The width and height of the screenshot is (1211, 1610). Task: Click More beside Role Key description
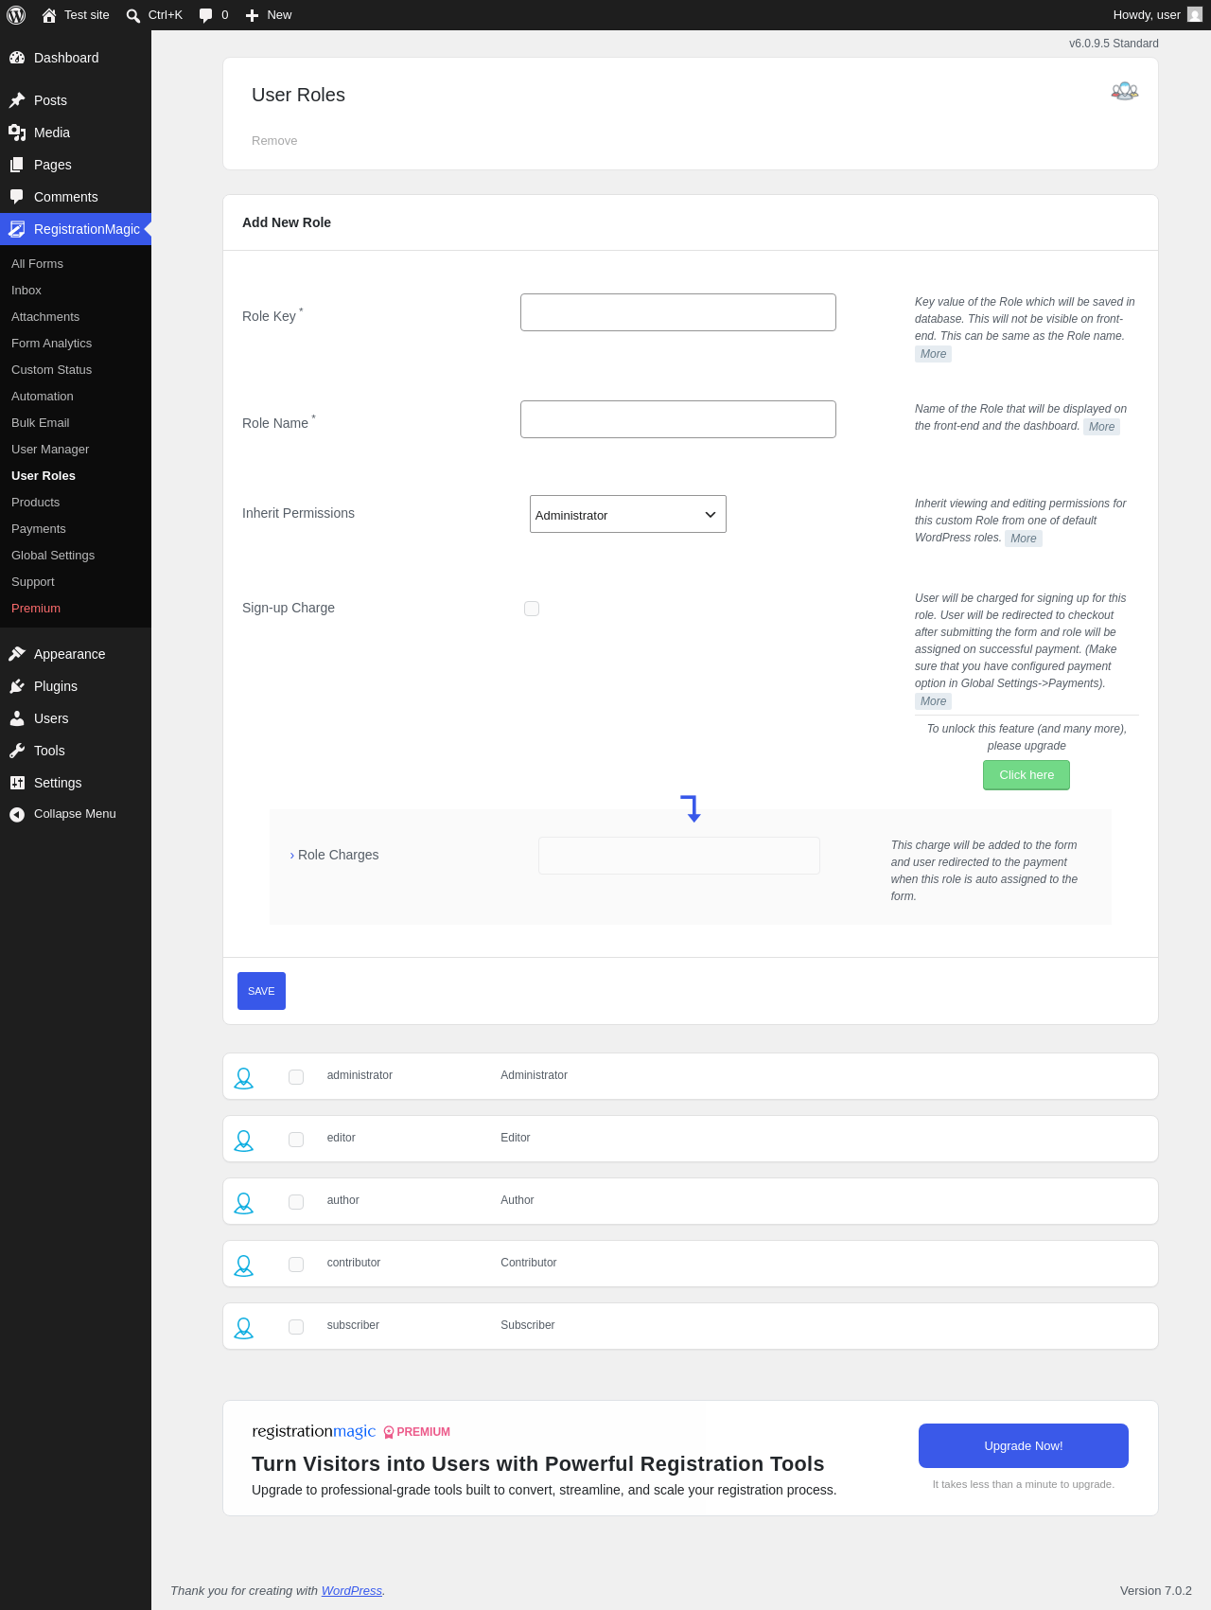pos(933,354)
